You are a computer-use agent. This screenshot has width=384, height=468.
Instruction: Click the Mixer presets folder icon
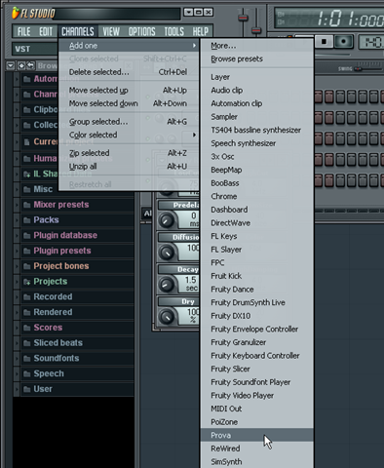(x=27, y=205)
